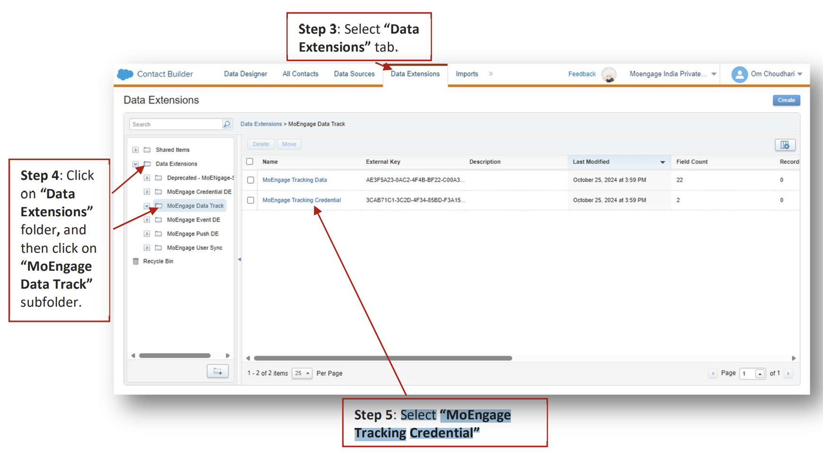
Task: Click the table horizontal scrollbar thumb
Action: pos(383,358)
